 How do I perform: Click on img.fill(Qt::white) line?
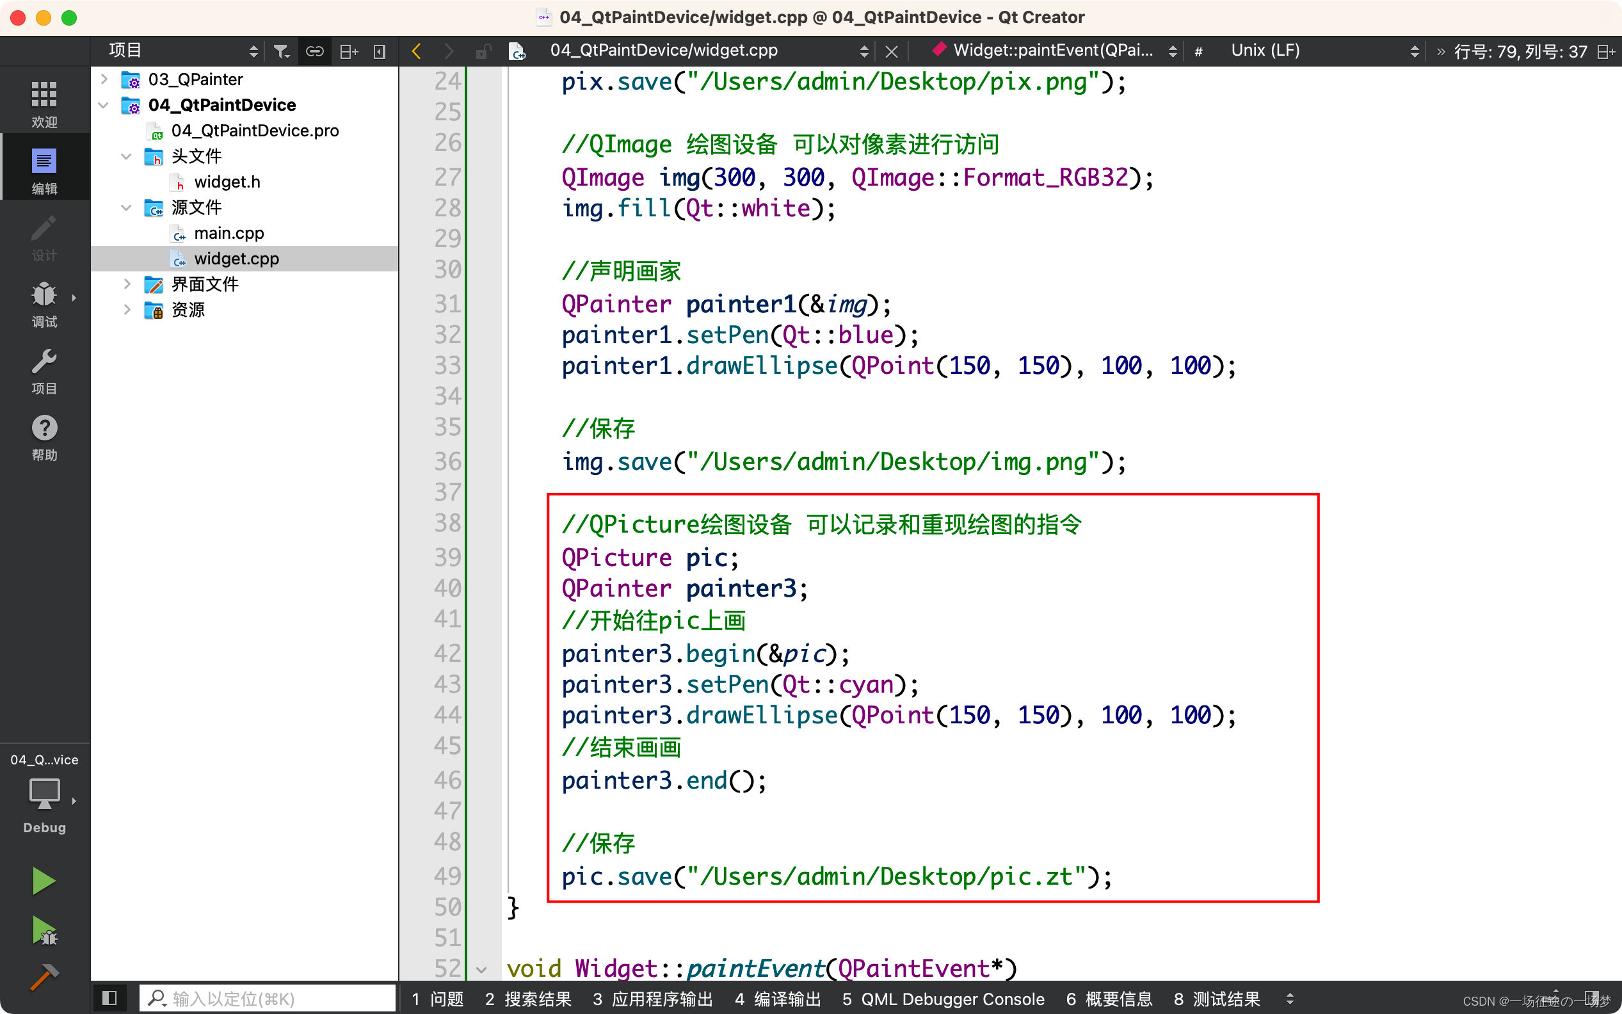[699, 209]
